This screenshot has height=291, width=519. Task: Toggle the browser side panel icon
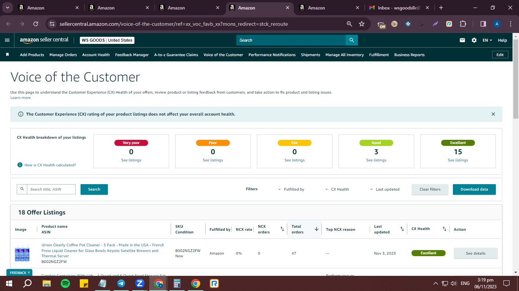tap(483, 24)
